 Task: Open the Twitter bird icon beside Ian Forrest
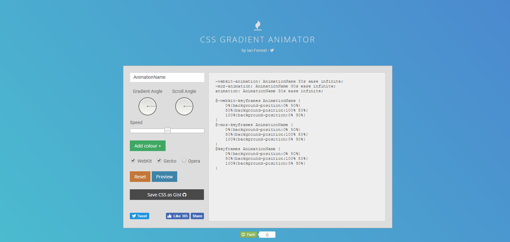272,50
